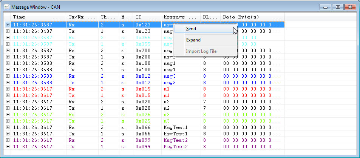Select timestamp 11:31:26:3487 in Tx 0x123 row
The image size is (360, 158).
[32, 31]
